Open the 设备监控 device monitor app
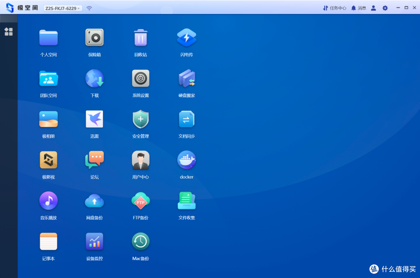The width and height of the screenshot is (420, 278). tap(94, 242)
